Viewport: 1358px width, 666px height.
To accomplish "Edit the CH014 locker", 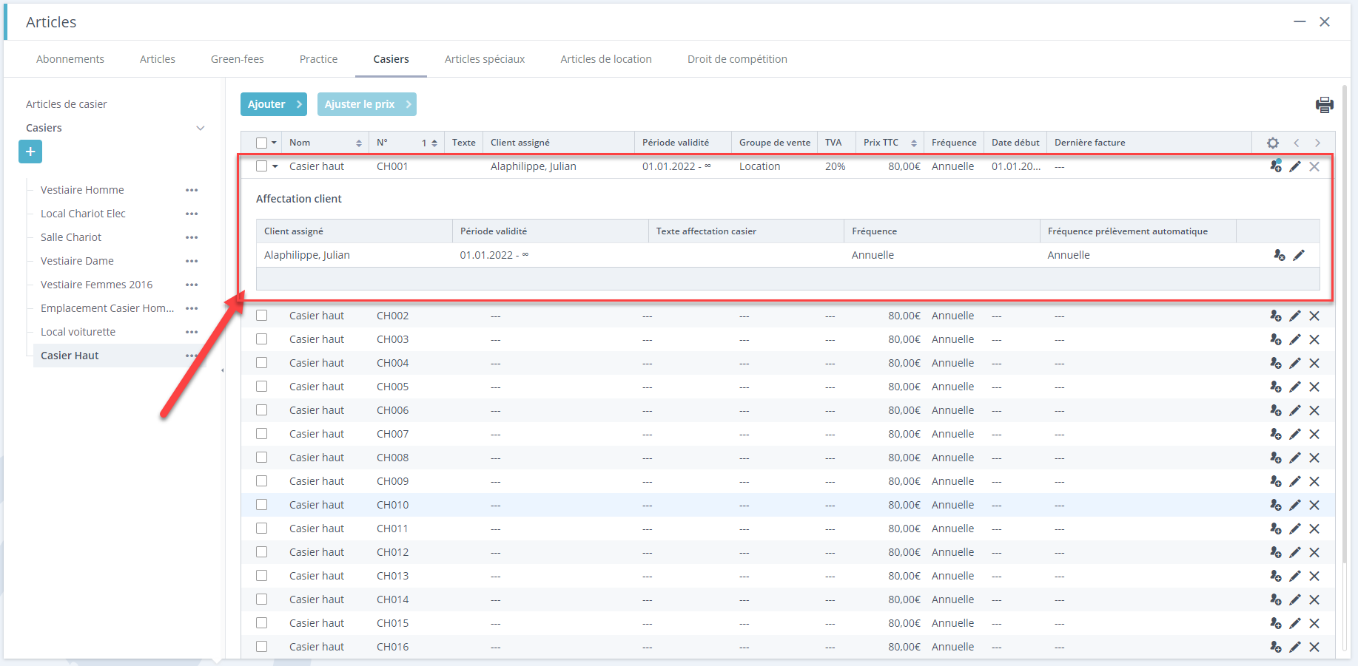I will pos(1295,599).
